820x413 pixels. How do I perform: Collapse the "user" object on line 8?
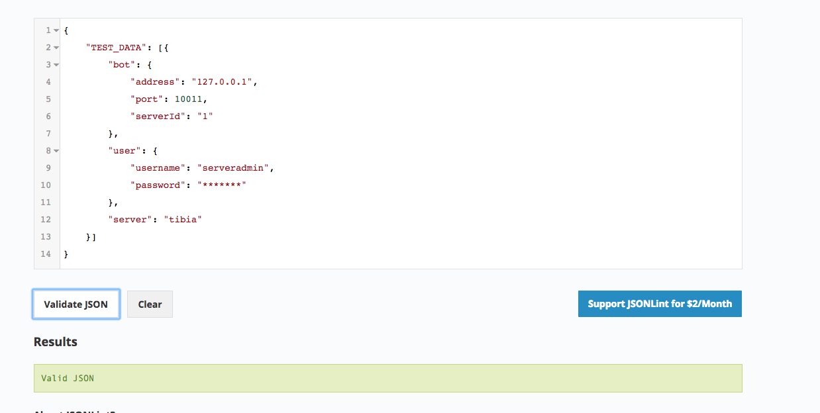[x=56, y=150]
